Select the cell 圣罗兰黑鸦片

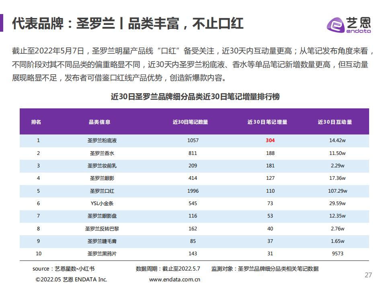click(102, 254)
